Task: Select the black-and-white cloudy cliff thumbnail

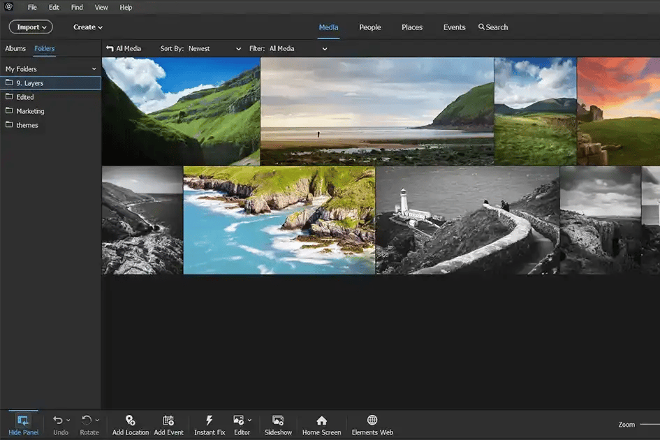Action: (601, 220)
